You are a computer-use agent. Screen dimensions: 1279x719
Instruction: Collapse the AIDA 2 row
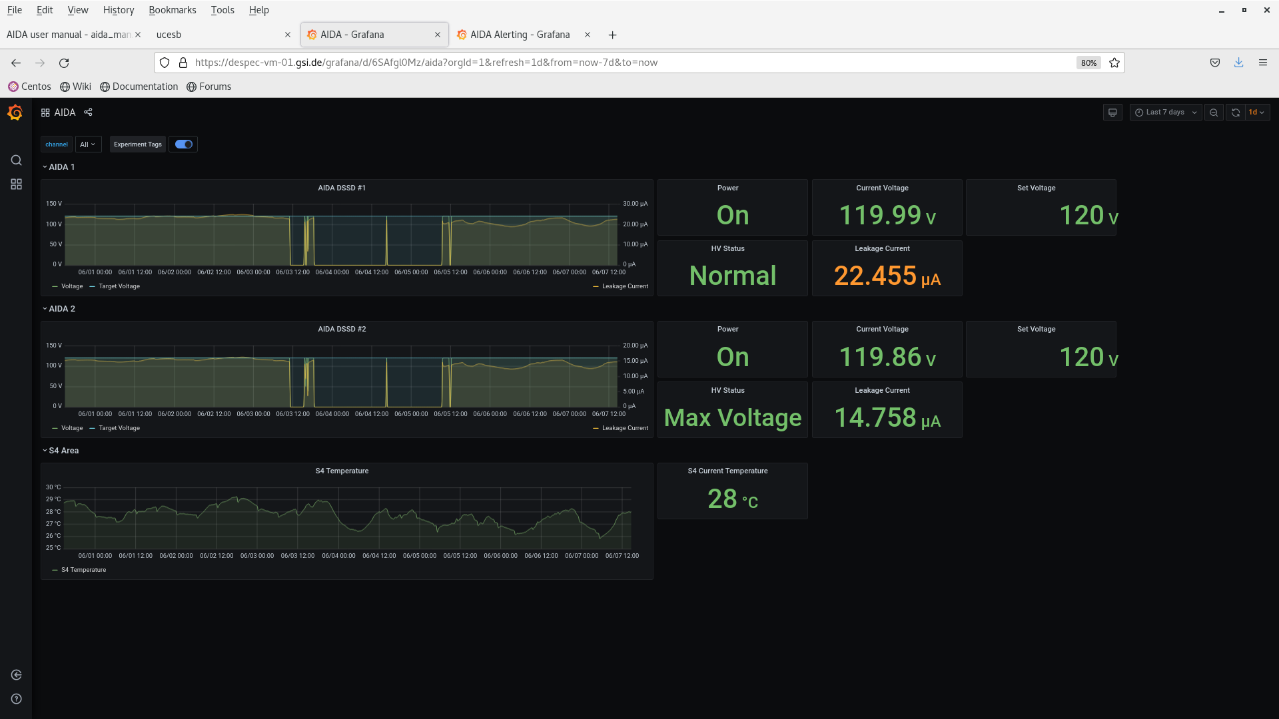[x=61, y=309]
